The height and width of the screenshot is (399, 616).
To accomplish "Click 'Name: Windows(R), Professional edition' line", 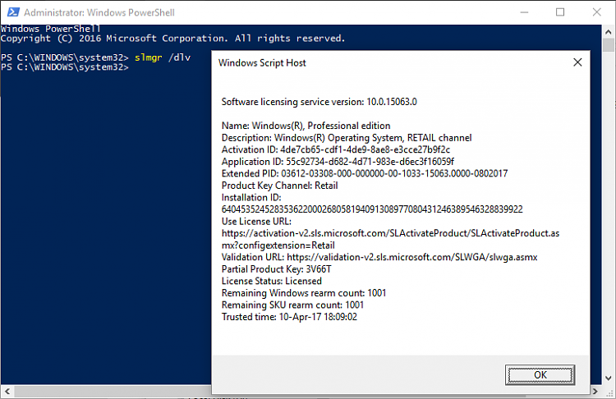I will pos(306,126).
